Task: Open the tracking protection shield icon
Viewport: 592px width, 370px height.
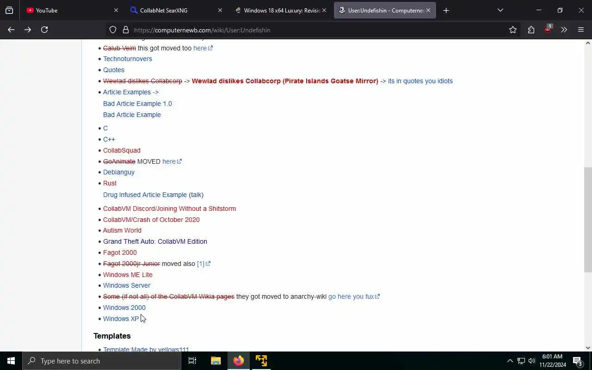Action: (x=113, y=30)
